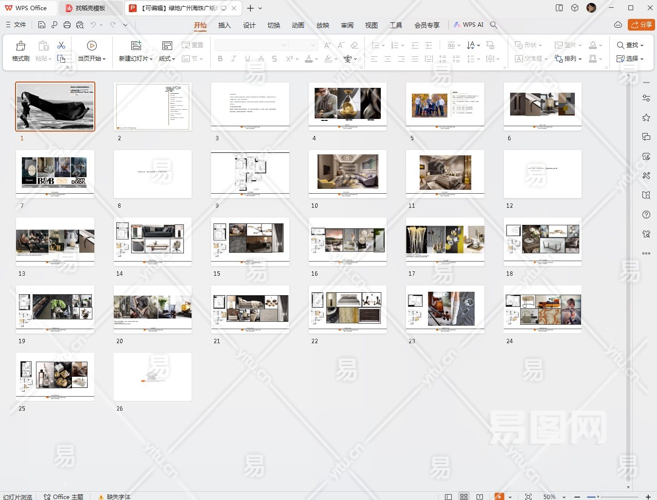
Task: Click the Cut scissors icon
Action: (x=61, y=45)
